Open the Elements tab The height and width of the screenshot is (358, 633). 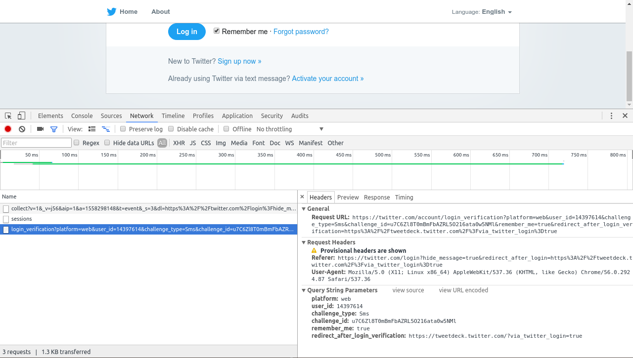(50, 116)
